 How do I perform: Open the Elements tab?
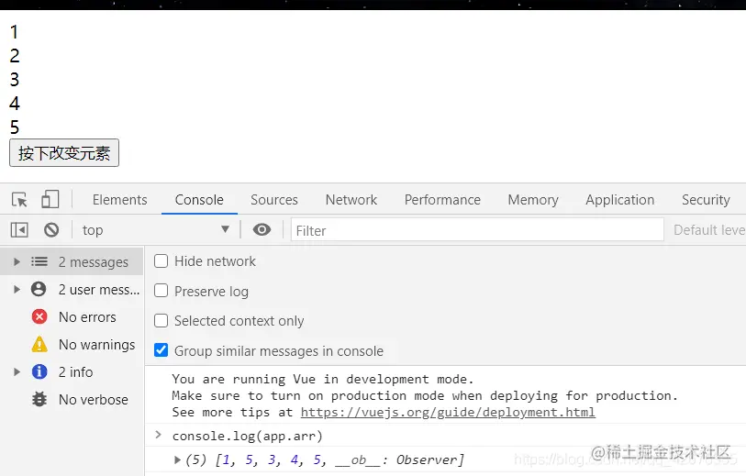tap(120, 200)
